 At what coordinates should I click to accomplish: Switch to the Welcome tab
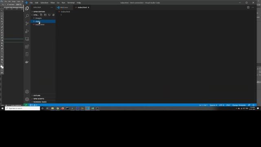click(64, 7)
